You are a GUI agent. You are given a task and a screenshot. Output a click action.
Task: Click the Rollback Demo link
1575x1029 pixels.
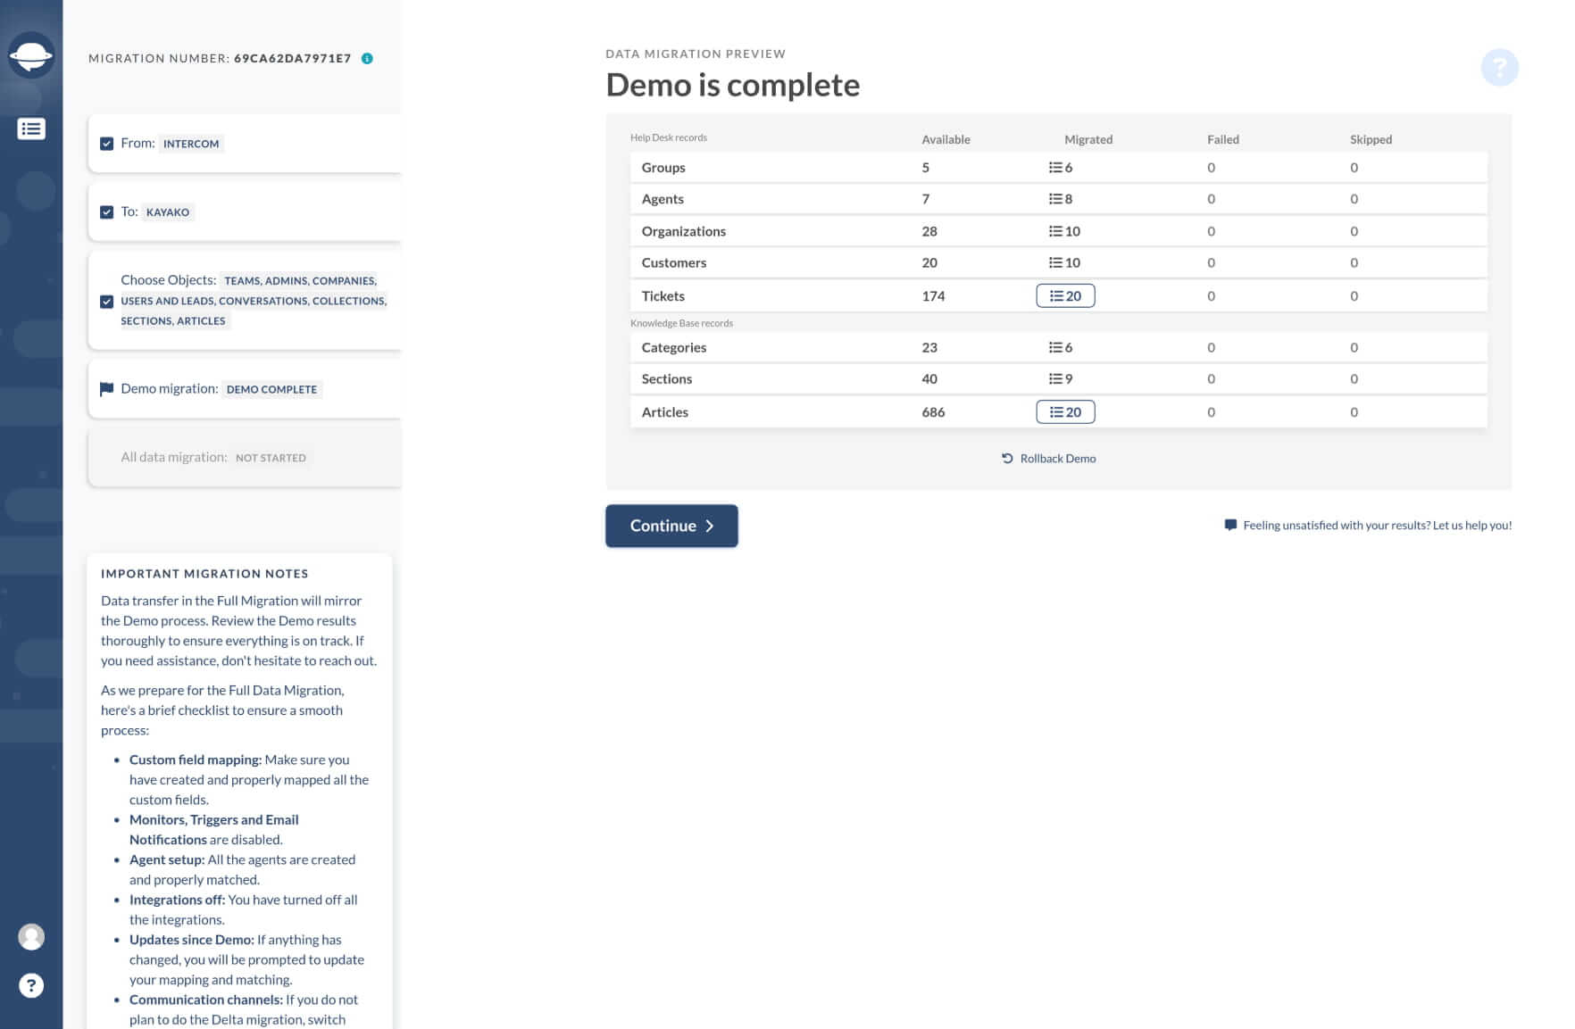[1049, 459]
